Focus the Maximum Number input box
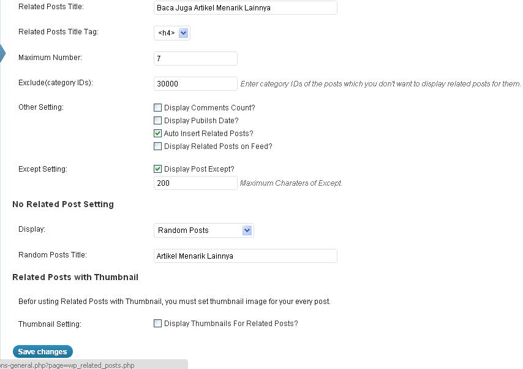This screenshot has width=523, height=369. pos(195,59)
